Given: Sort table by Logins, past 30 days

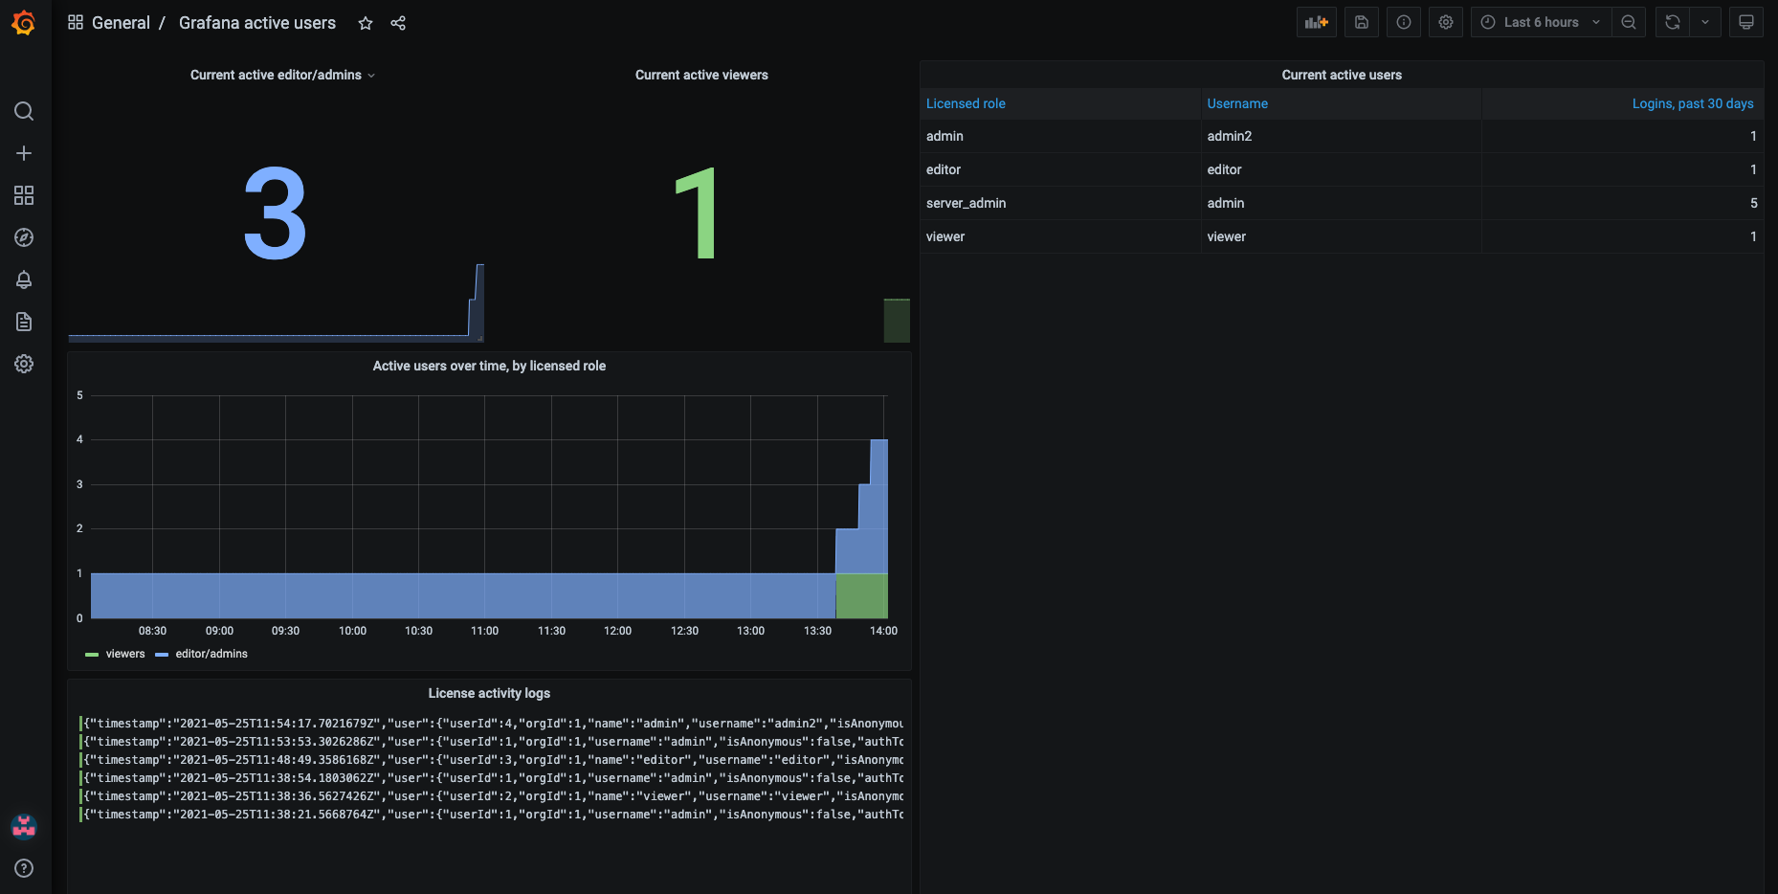Looking at the screenshot, I should [1693, 103].
